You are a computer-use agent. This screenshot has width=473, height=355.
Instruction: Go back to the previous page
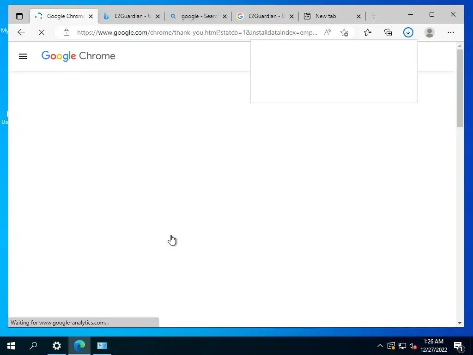(x=21, y=32)
